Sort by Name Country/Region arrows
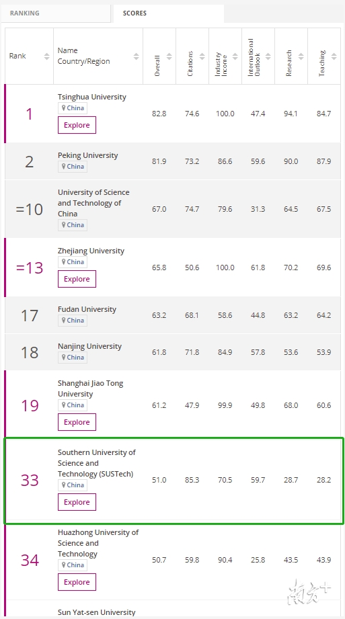Screen dimensions: 345x619 click(137, 56)
